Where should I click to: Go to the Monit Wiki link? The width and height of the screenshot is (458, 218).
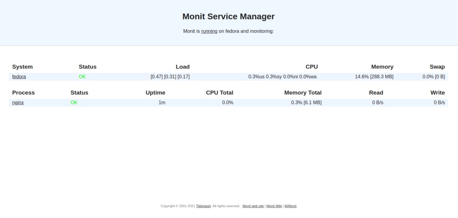[274, 206]
